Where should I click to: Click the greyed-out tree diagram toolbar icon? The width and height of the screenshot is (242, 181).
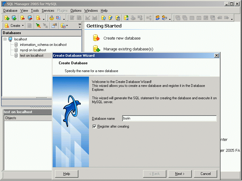pyautogui.click(x=149, y=18)
